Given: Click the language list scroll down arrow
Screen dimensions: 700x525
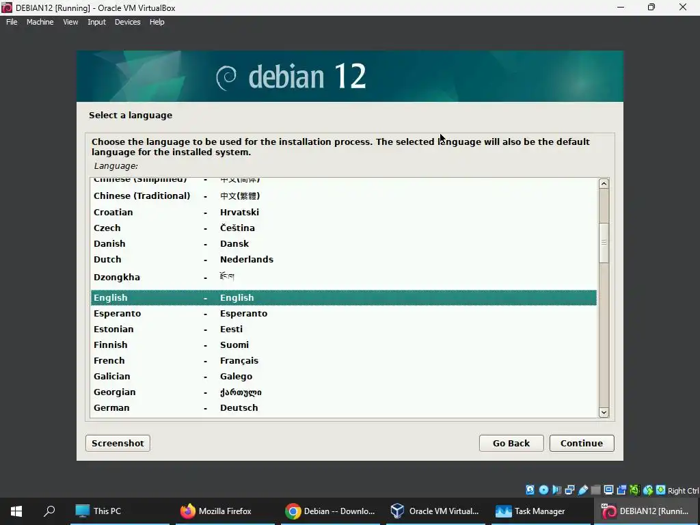Looking at the screenshot, I should tap(604, 412).
